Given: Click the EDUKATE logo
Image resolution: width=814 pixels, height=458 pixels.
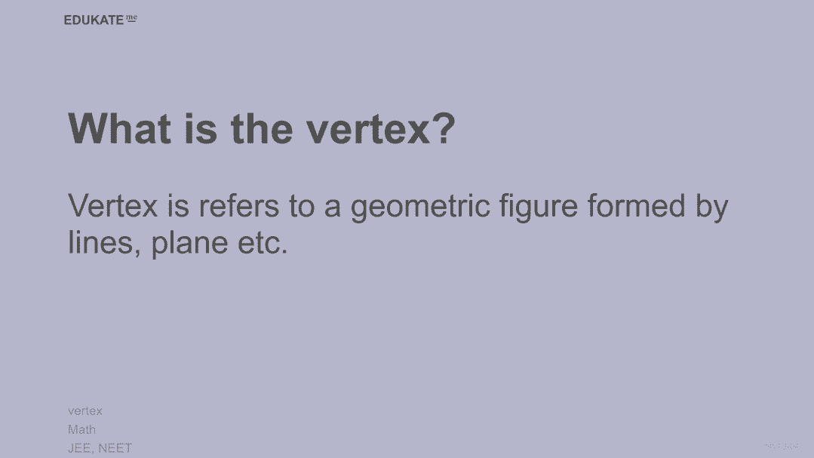Looking at the screenshot, I should [94, 20].
